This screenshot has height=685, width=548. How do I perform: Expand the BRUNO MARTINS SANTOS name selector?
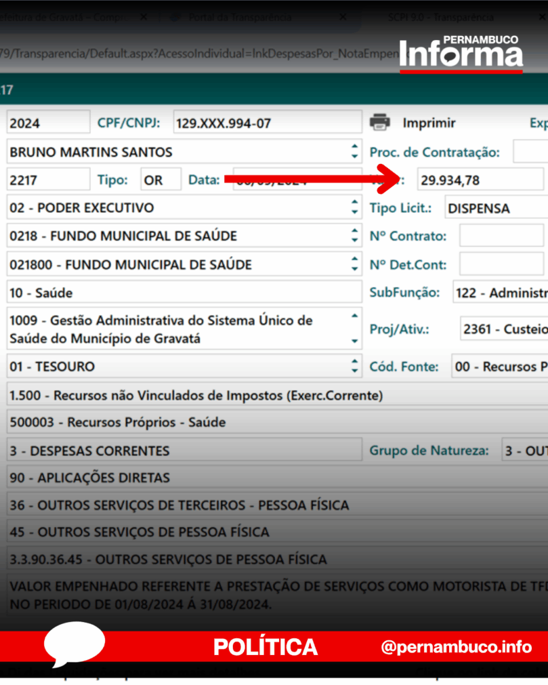coord(355,152)
